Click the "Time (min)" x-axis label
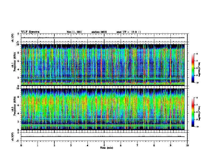Image resolution: width=211 pixels, height=163 pixels. [107, 148]
